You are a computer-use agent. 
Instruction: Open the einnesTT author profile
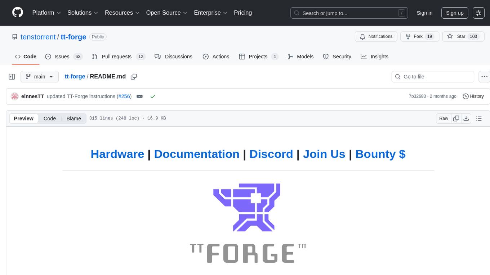(32, 96)
